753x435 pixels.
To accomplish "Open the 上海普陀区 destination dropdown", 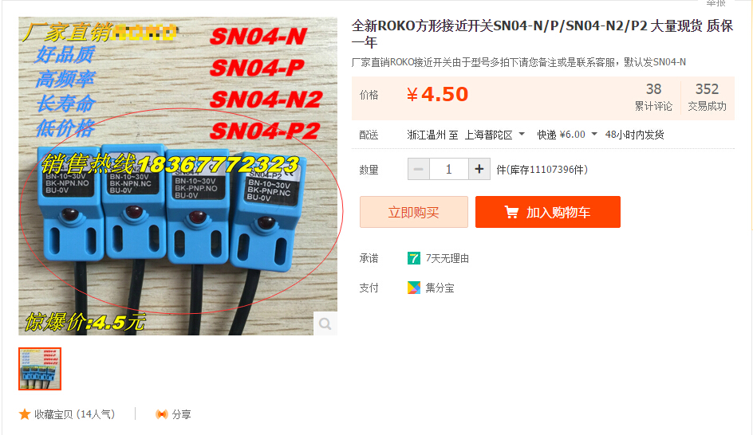I will [x=495, y=135].
